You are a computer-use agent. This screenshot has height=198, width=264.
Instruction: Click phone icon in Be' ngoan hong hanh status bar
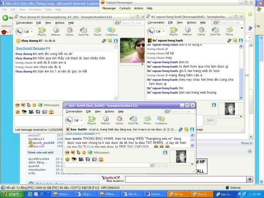(x=229, y=41)
